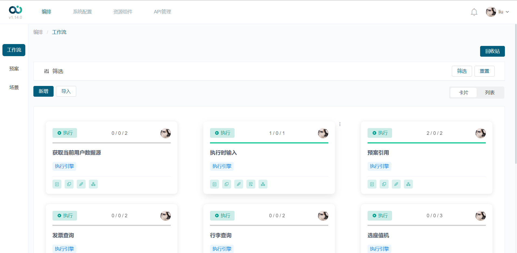Open the notification bell
The image size is (517, 253).
point(474,12)
